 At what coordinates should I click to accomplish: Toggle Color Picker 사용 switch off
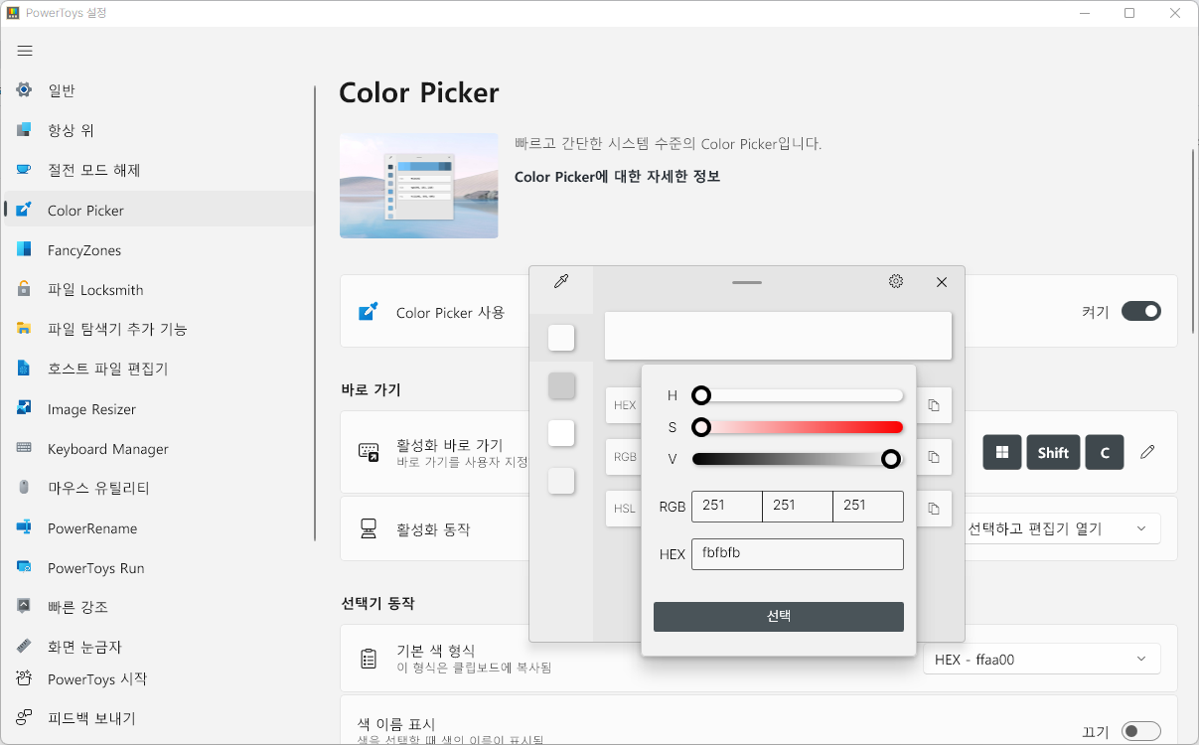pyautogui.click(x=1141, y=312)
